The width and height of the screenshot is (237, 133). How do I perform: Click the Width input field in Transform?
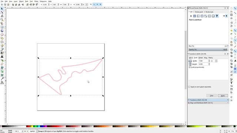(x=203, y=61)
